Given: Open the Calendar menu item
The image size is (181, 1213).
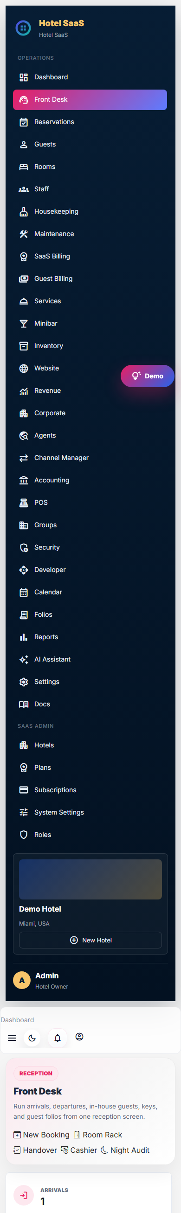Looking at the screenshot, I should tap(90, 592).
